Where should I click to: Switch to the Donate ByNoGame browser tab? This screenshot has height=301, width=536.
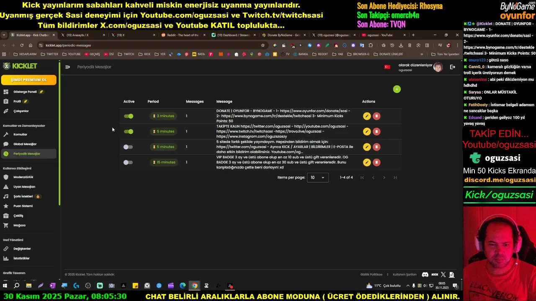coord(283,35)
